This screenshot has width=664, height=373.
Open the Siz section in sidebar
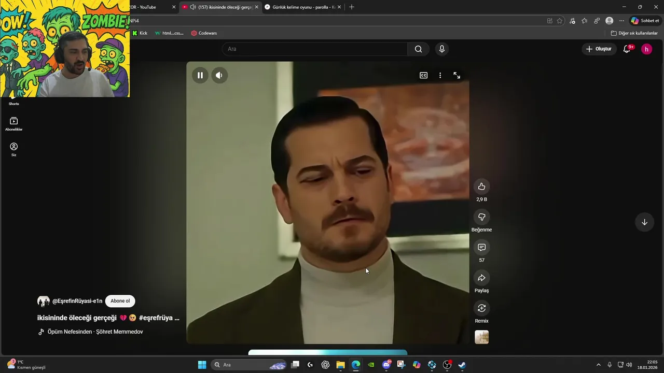click(13, 149)
